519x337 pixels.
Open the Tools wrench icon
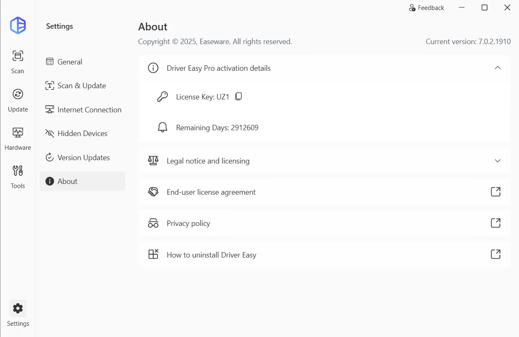point(18,171)
